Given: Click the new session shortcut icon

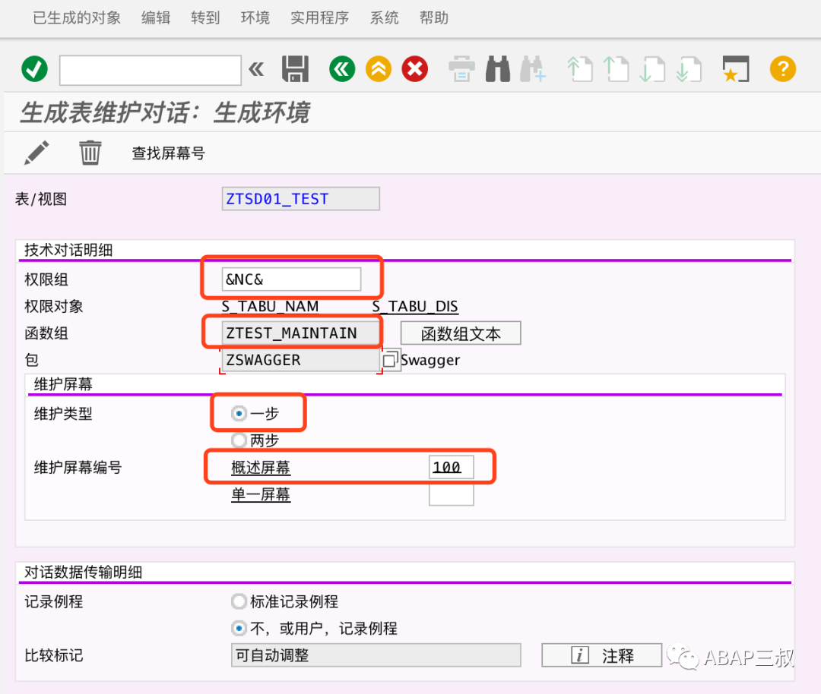Looking at the screenshot, I should point(736,69).
